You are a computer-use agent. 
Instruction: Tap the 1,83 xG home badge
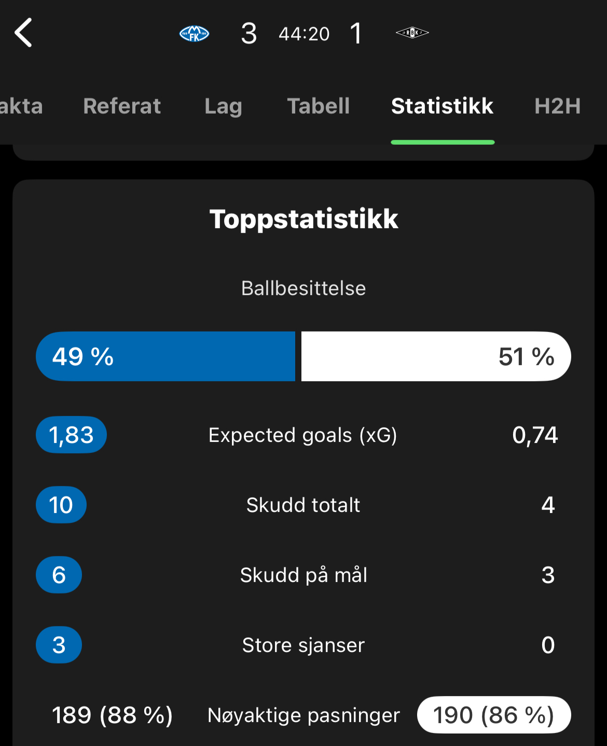(x=71, y=435)
